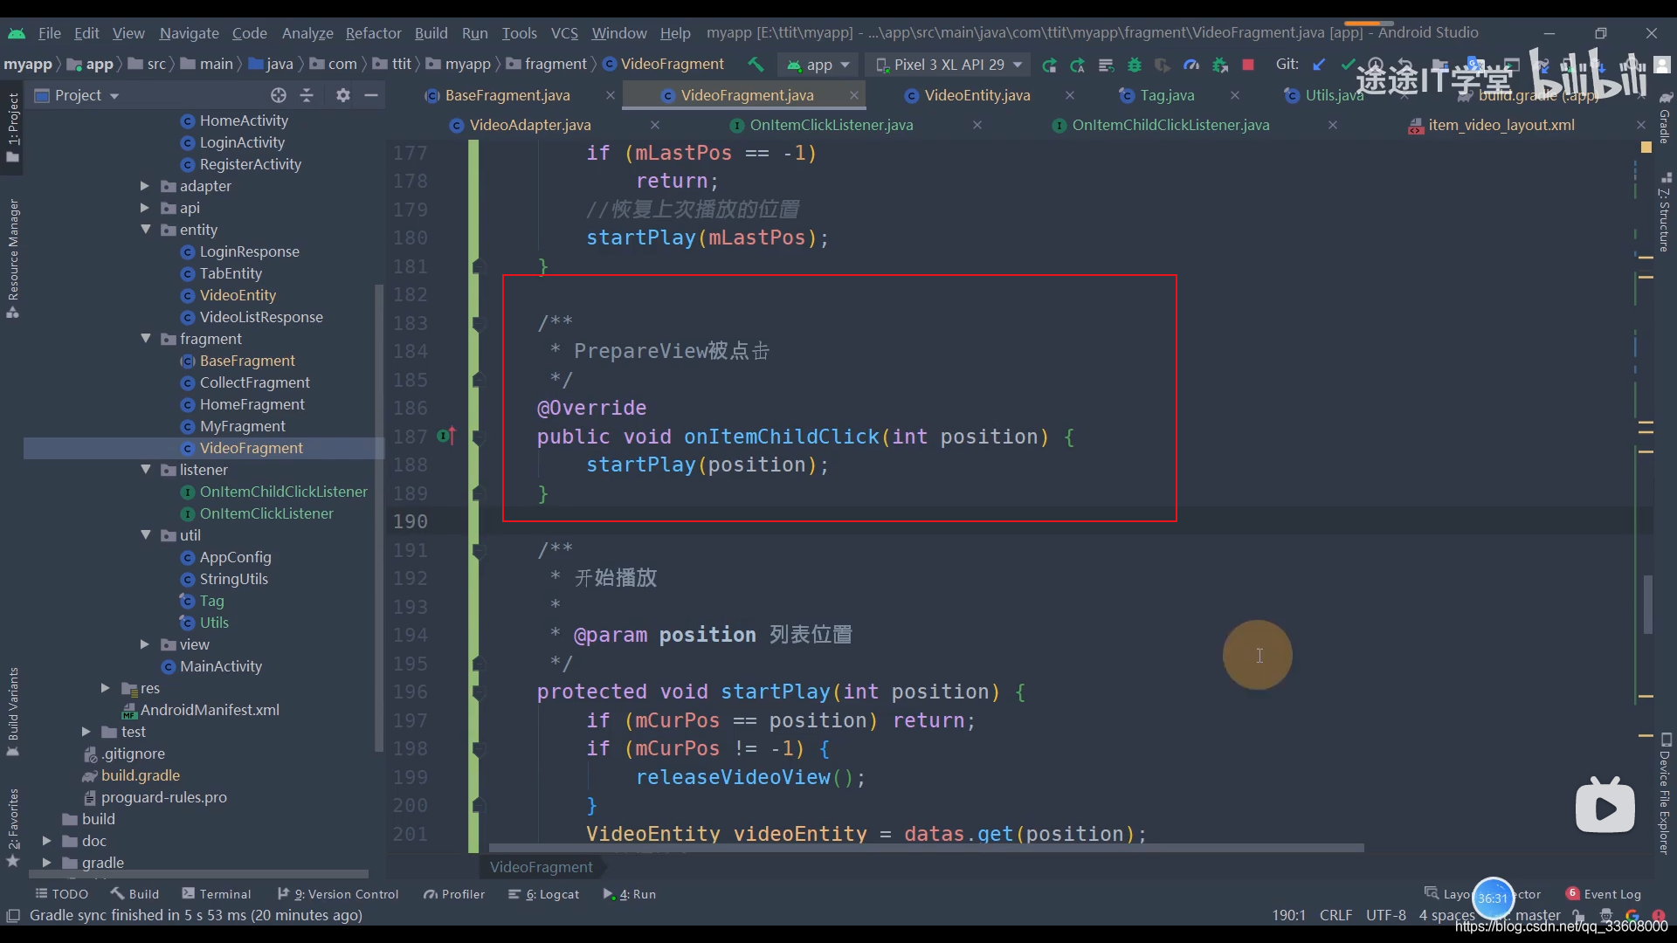Close the VideoAdapter.java tab
This screenshot has width=1677, height=943.
point(654,125)
